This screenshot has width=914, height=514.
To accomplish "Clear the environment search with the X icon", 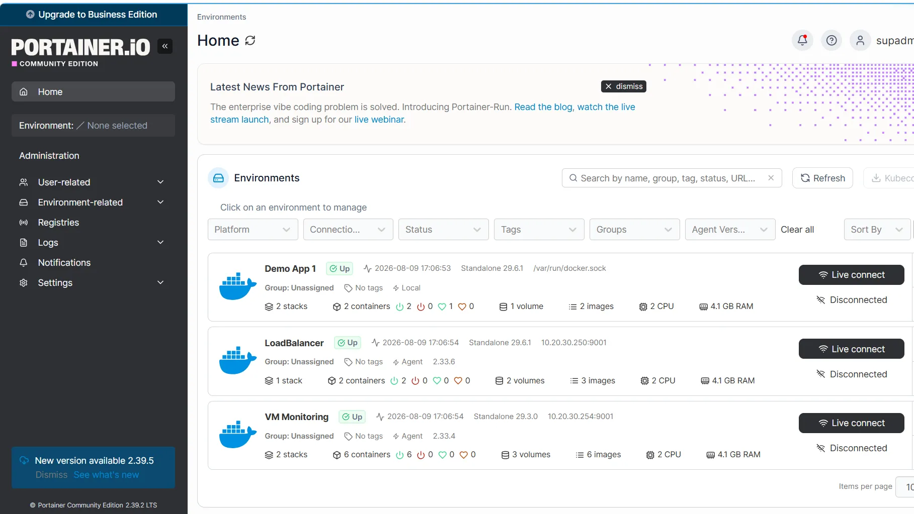I will click(x=771, y=178).
